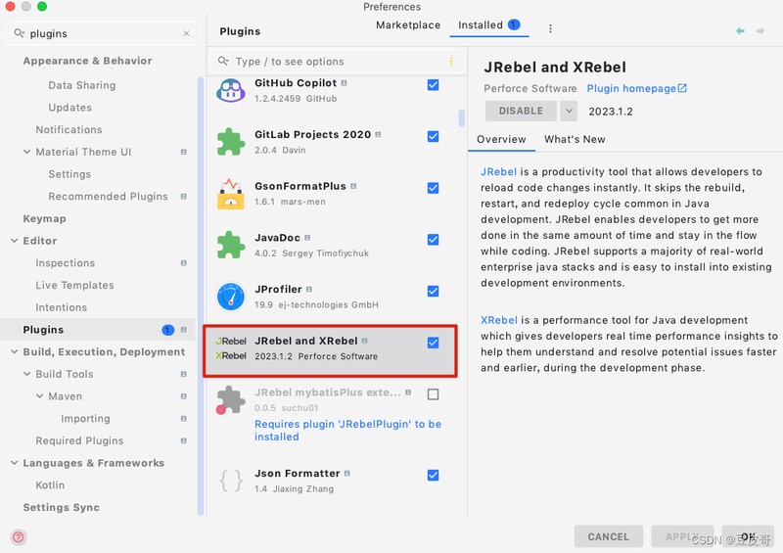Image resolution: width=783 pixels, height=553 pixels.
Task: Click the OK button
Action: pos(748,536)
